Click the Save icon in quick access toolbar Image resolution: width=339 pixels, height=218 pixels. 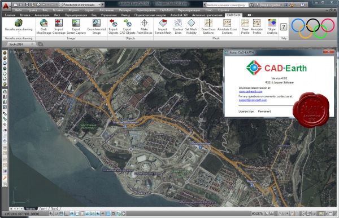pos(27,5)
